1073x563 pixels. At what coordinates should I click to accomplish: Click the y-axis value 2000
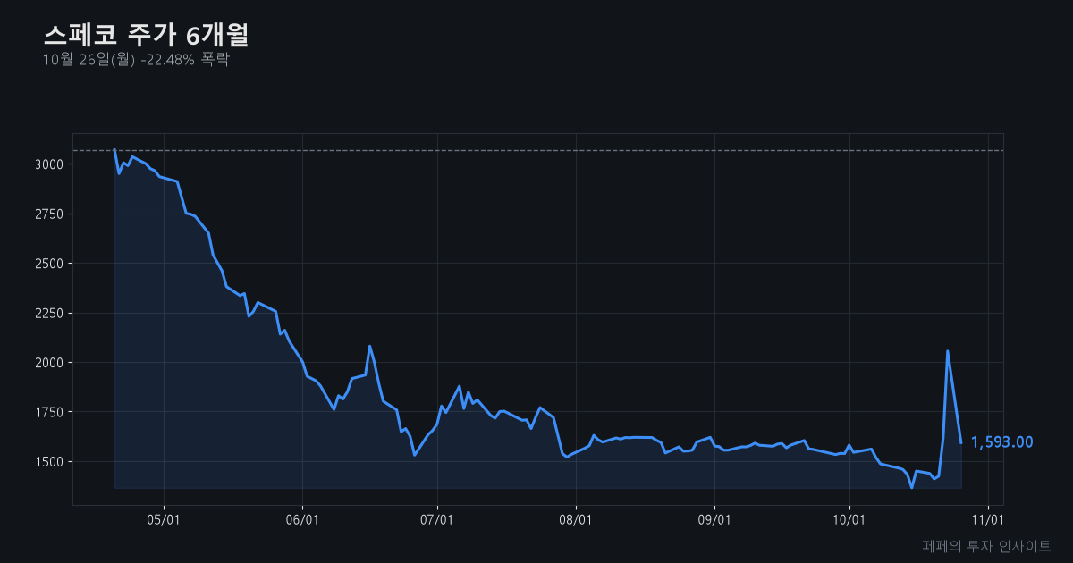click(x=48, y=363)
